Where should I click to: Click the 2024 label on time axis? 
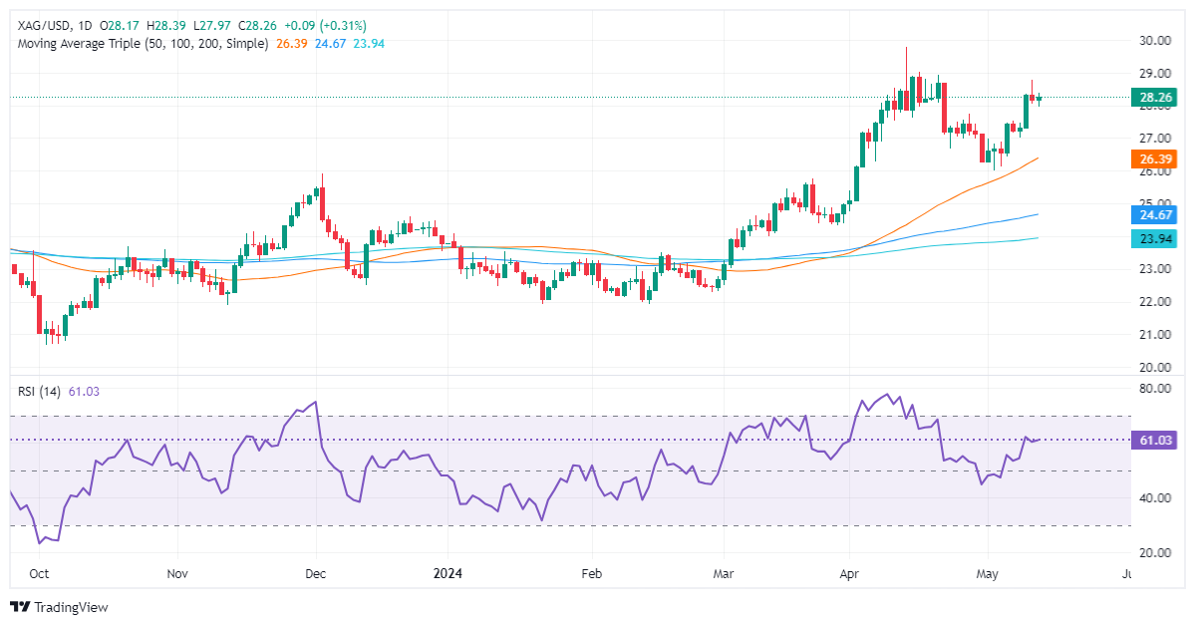(x=448, y=574)
